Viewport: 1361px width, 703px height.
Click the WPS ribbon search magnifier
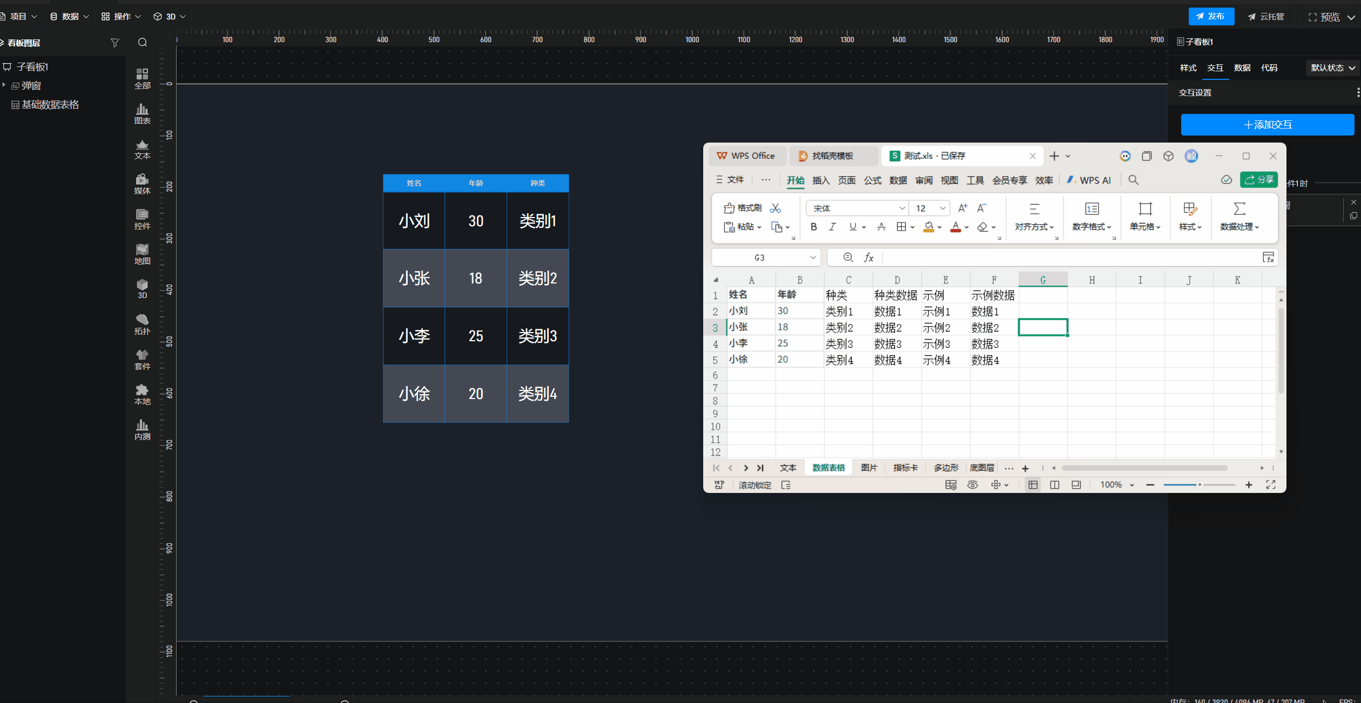(1133, 180)
